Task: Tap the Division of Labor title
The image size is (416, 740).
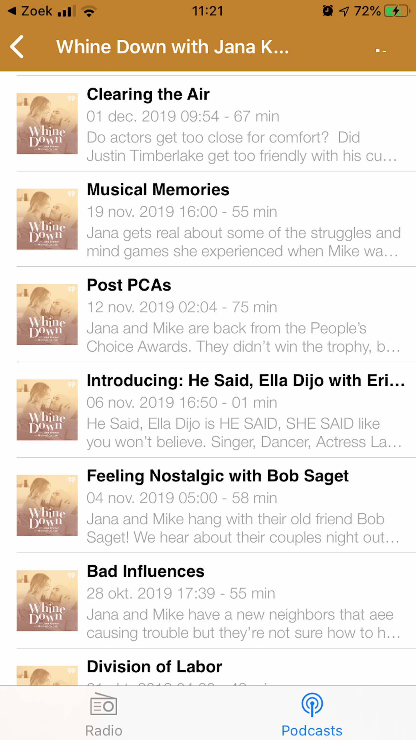Action: [154, 667]
